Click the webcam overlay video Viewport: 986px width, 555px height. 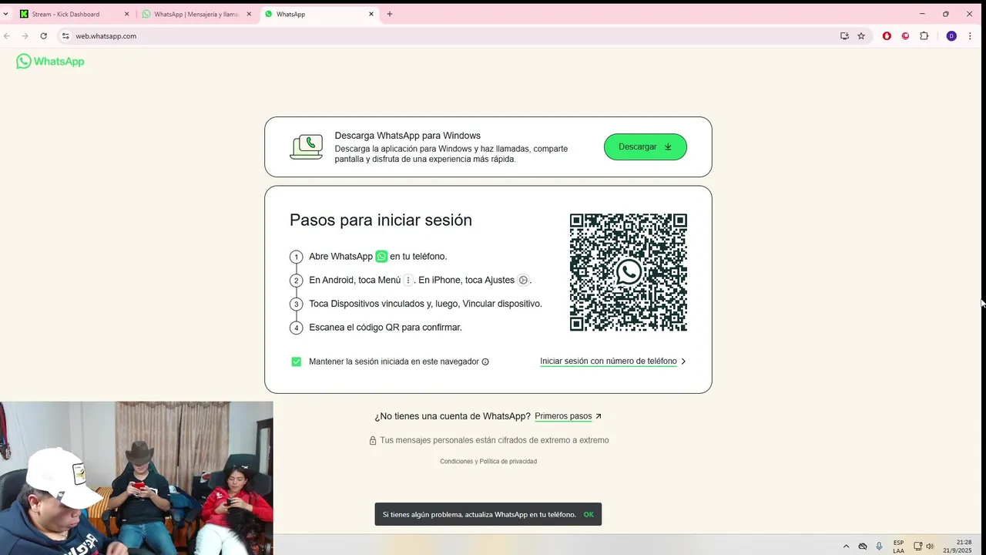pyautogui.click(x=136, y=478)
